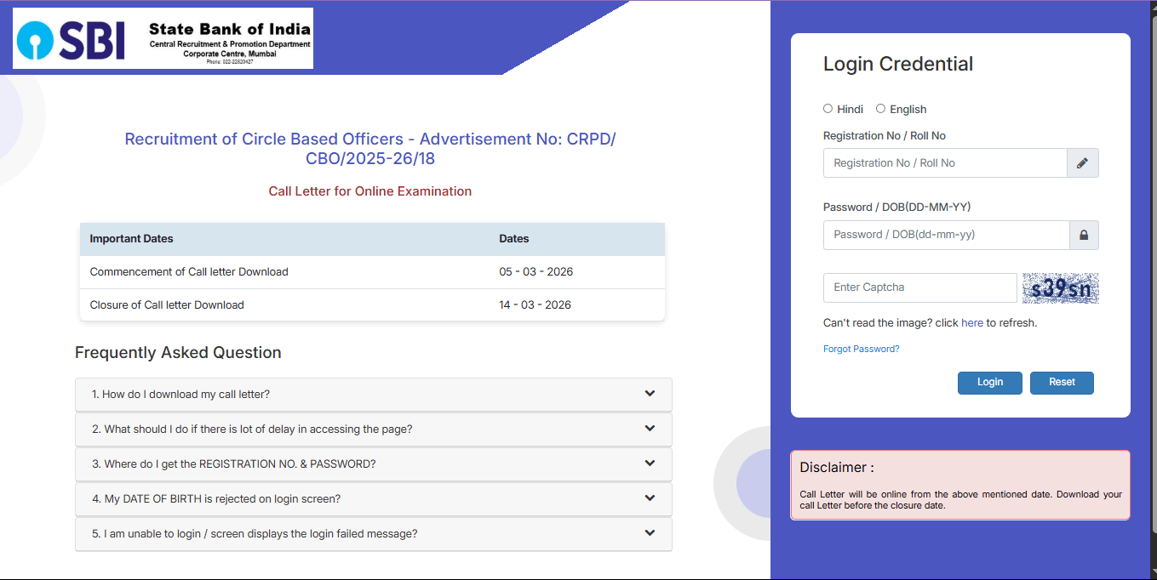Click the Password / DOB input field
The width and height of the screenshot is (1157, 580).
(x=945, y=235)
